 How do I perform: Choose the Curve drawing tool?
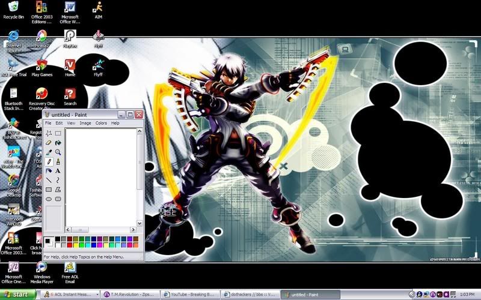tap(58, 180)
